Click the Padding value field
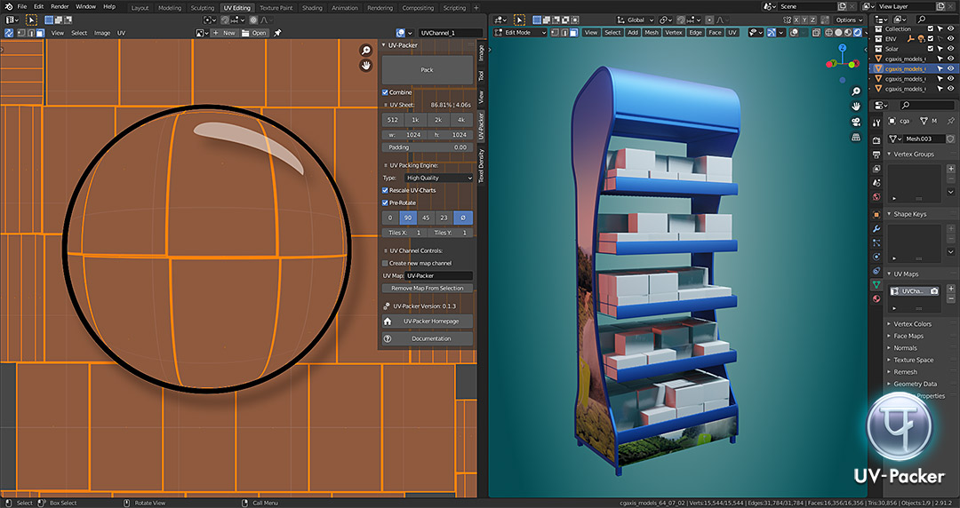The width and height of the screenshot is (960, 508). coord(428,147)
